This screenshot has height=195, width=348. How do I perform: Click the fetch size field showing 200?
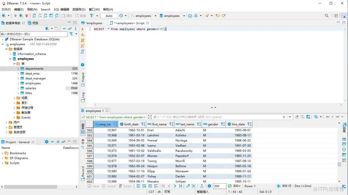point(219,186)
